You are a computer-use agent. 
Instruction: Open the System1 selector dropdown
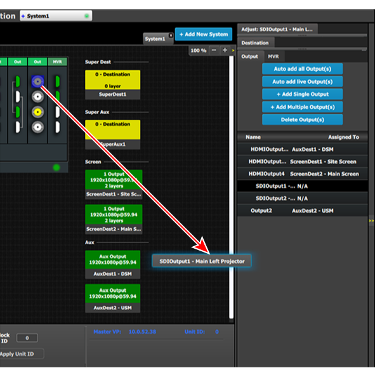56,16
